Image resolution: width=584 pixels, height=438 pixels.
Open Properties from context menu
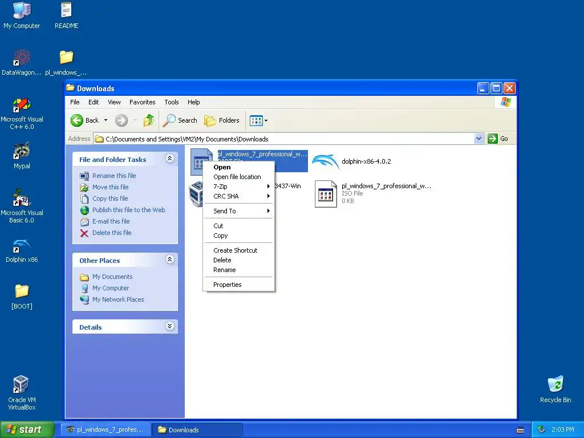coord(239,285)
